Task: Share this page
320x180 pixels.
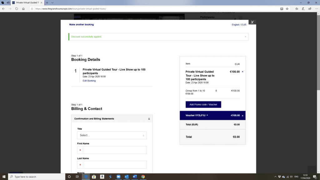Action: [310, 9]
